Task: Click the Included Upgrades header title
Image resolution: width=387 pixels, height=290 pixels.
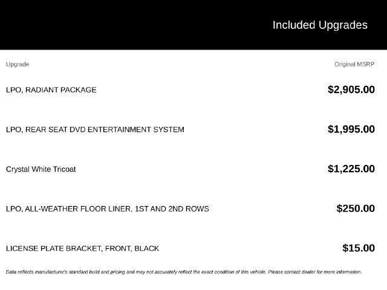Action: 320,25
